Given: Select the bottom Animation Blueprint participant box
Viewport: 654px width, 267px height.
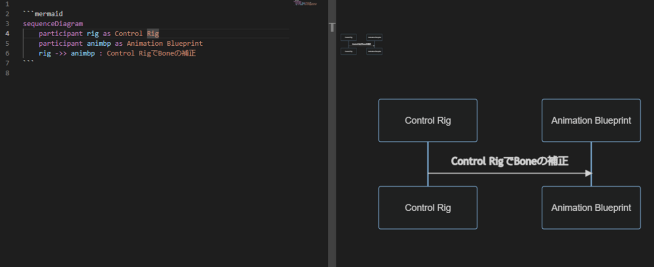Looking at the screenshot, I should [x=591, y=208].
